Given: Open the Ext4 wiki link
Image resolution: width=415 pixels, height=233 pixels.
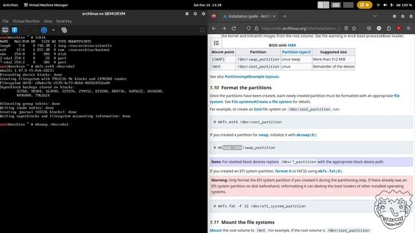Looking at the screenshot, I should pyautogui.click(x=257, y=109).
